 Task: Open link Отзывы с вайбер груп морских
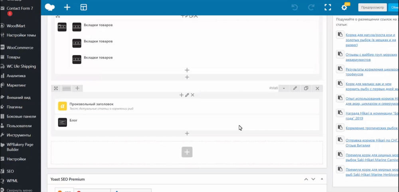coord(371,57)
